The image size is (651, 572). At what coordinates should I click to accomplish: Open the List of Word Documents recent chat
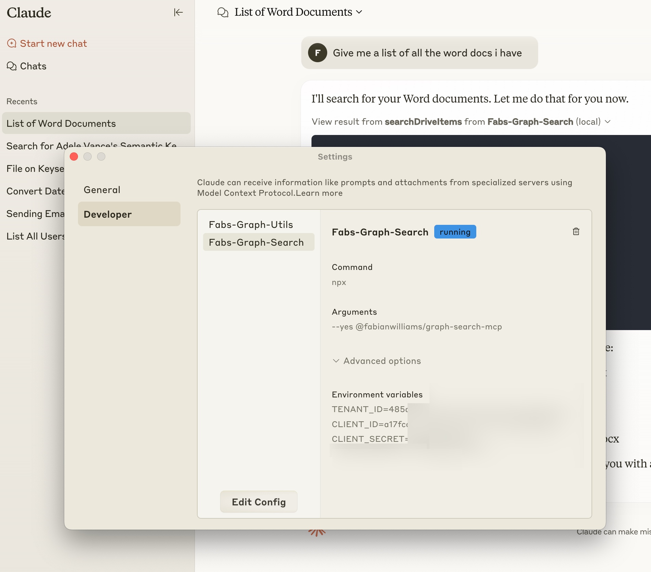tap(61, 123)
